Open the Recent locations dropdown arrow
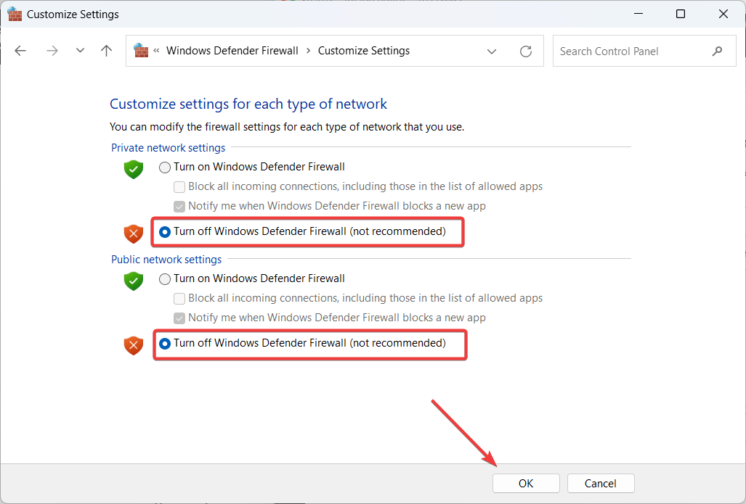 point(80,51)
